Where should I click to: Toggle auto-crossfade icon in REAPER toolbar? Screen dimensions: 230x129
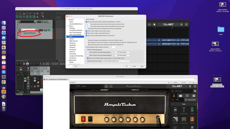pos(17,17)
